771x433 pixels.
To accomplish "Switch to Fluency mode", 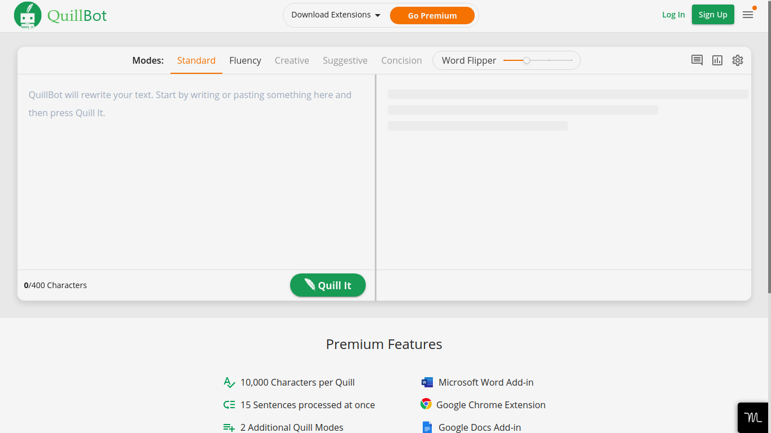I will pos(245,60).
